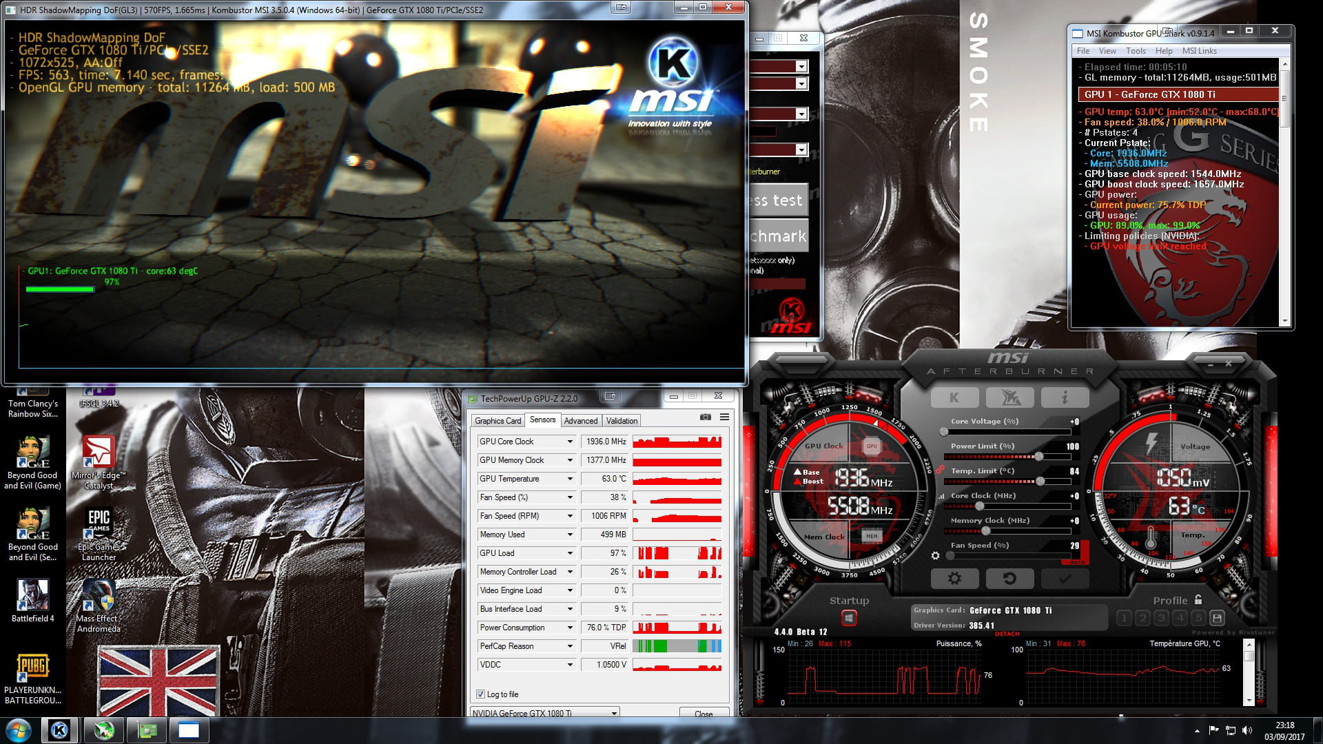Click the Kombustor monitor vertical scrollbar down arrow

pyautogui.click(x=1284, y=321)
